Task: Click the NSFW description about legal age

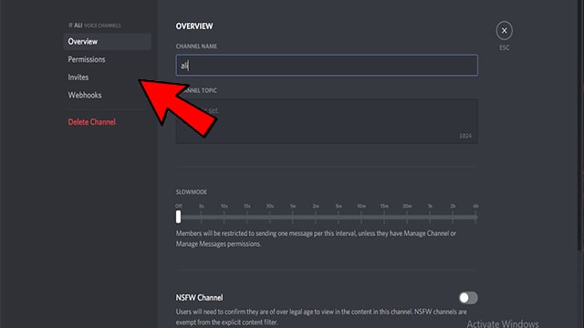Action: (x=321, y=317)
